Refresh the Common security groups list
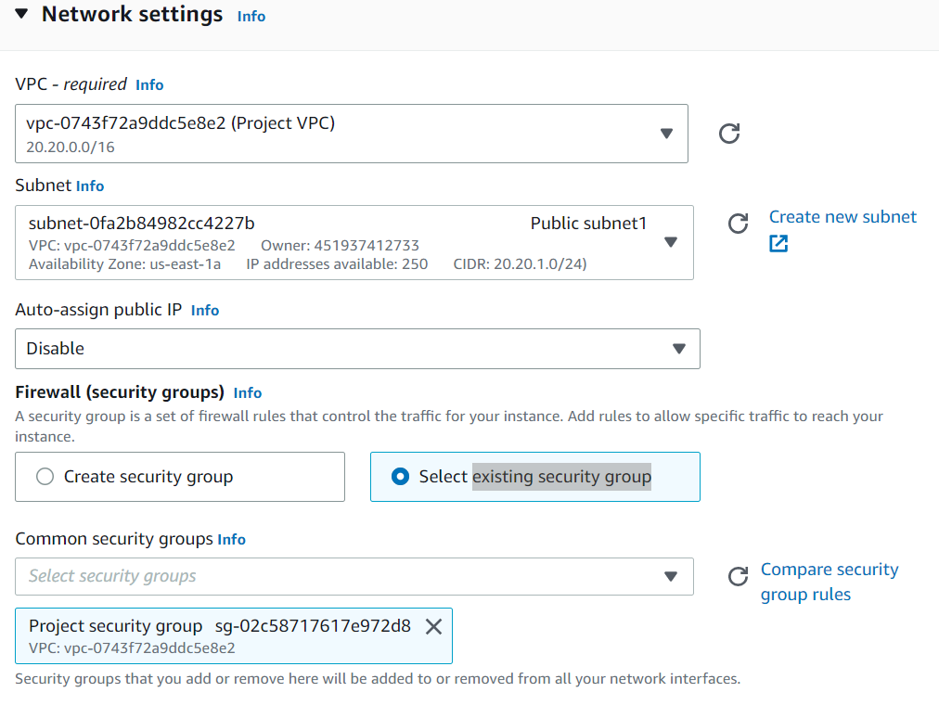 738,577
